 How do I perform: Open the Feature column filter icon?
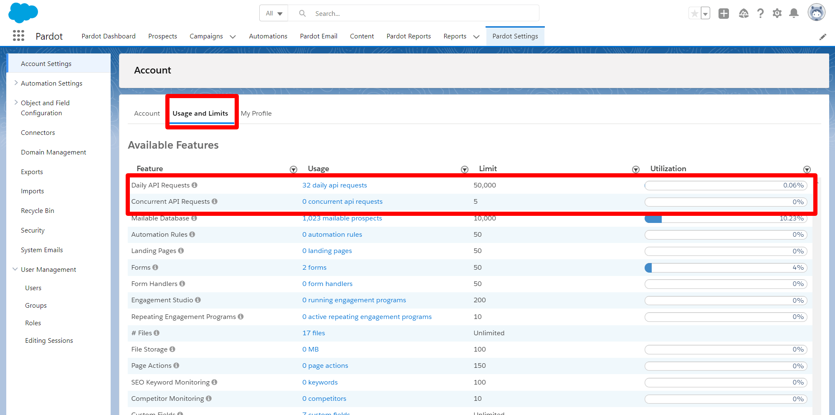pyautogui.click(x=294, y=169)
